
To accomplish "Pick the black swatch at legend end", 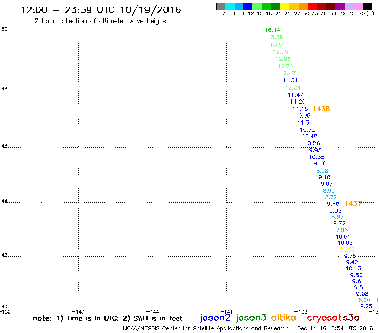I will point(368,6).
